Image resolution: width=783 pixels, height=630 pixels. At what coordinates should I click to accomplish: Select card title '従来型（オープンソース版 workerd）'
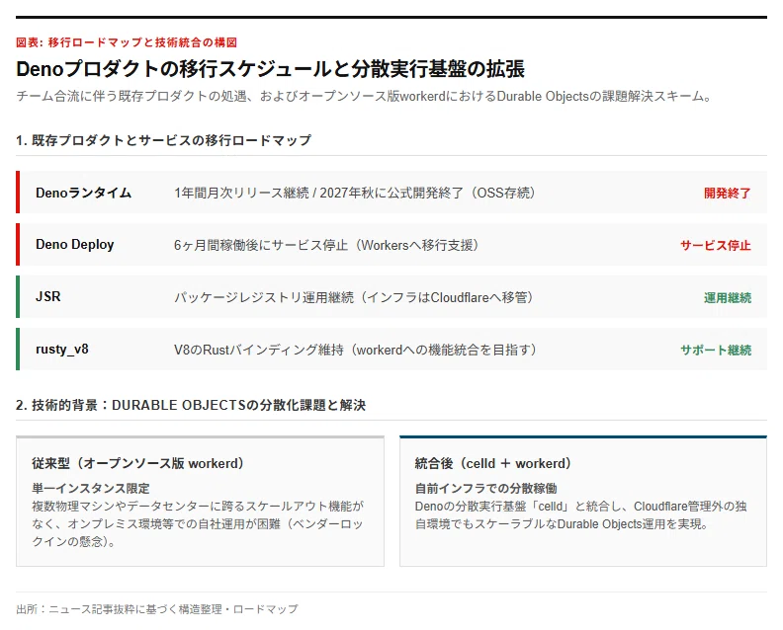pos(137,463)
